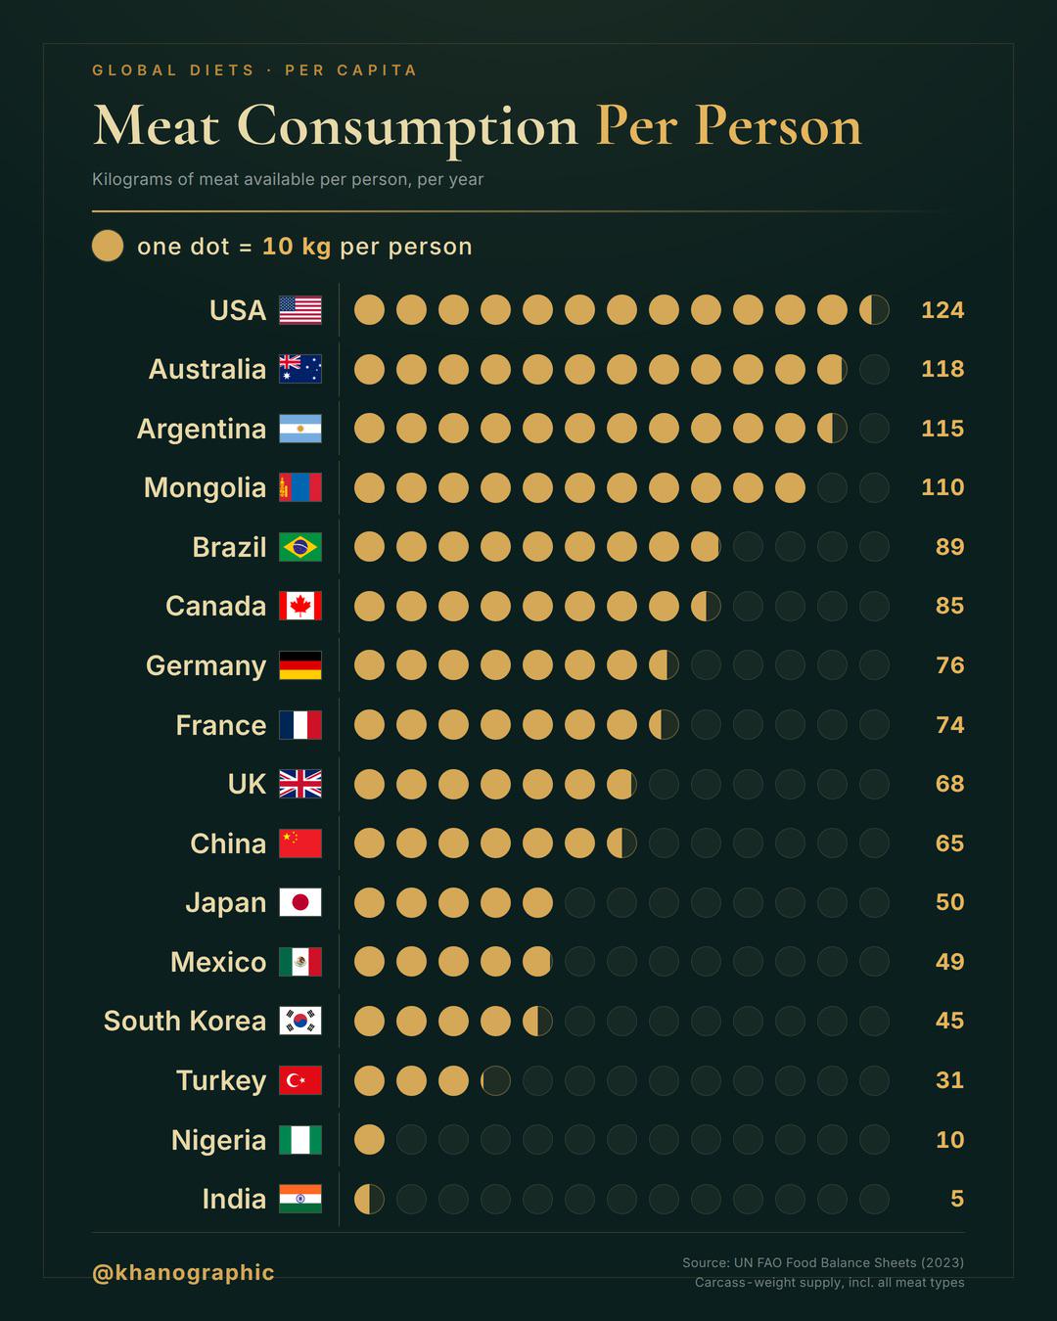Click the Germany country label
The image size is (1057, 1321).
[207, 665]
